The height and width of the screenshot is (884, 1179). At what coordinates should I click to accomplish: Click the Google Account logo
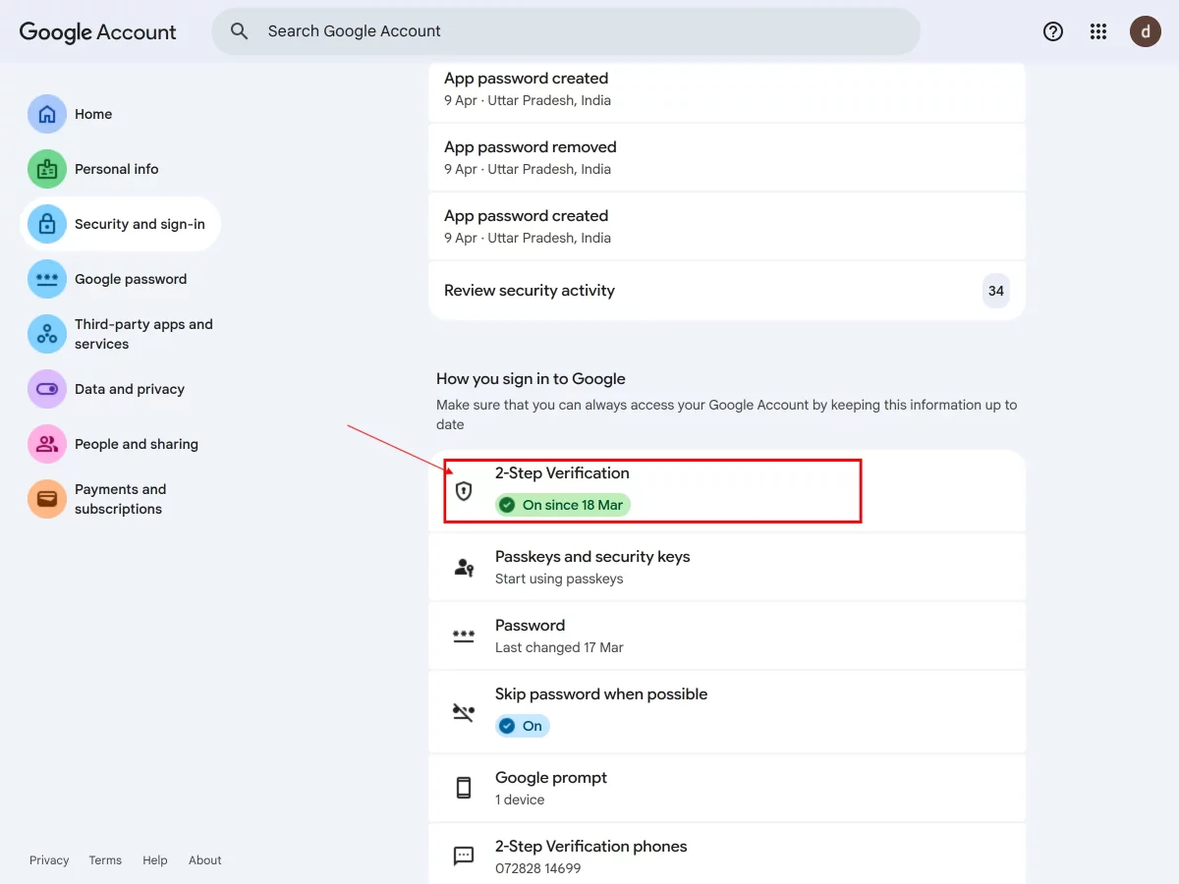98,31
